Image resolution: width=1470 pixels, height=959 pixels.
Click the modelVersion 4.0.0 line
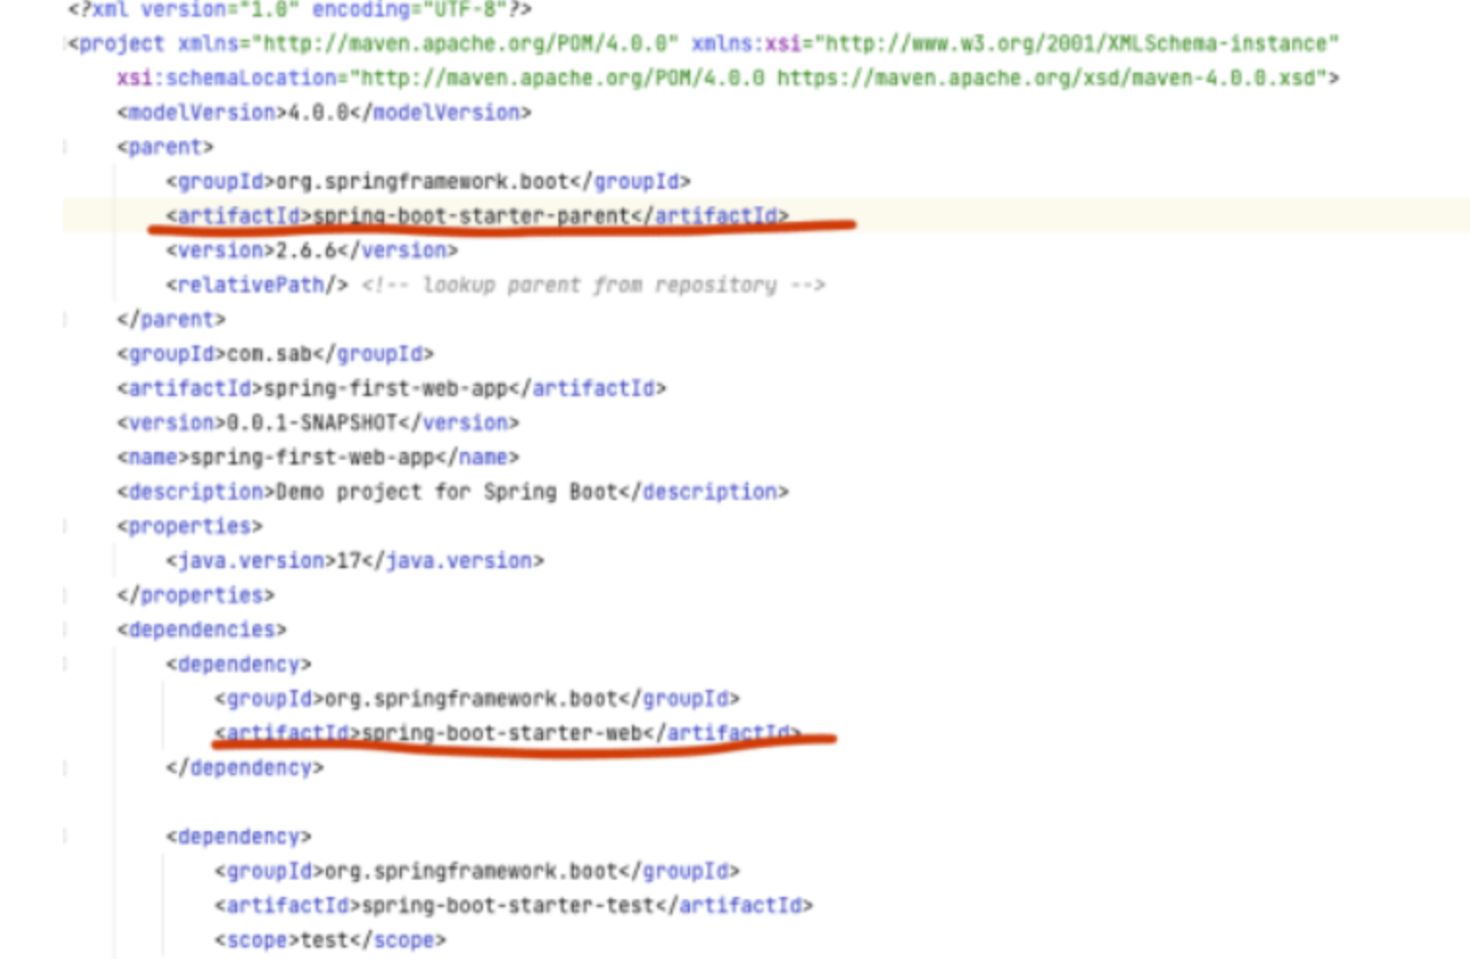point(324,113)
